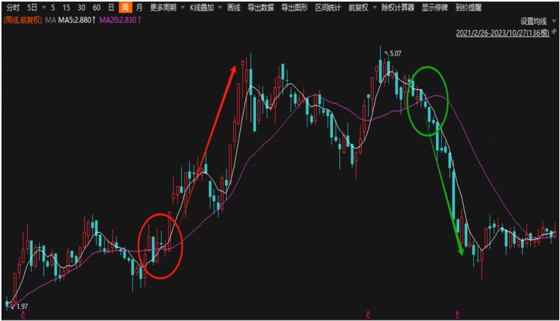Open the 更多周期 menu
Screen dimensions: 560x321
(x=163, y=7)
